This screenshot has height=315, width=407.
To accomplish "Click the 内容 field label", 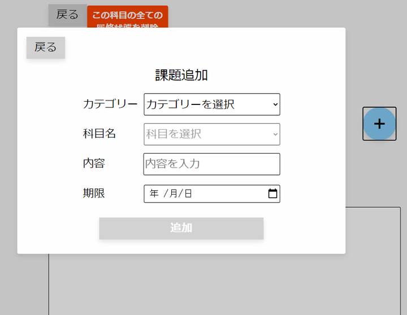I will 94,164.
